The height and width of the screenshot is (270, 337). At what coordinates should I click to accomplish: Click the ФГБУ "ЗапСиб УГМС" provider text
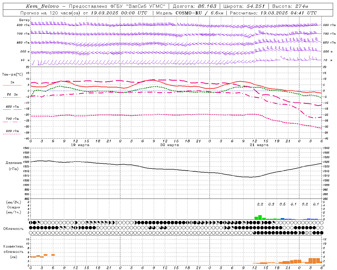click(138, 6)
